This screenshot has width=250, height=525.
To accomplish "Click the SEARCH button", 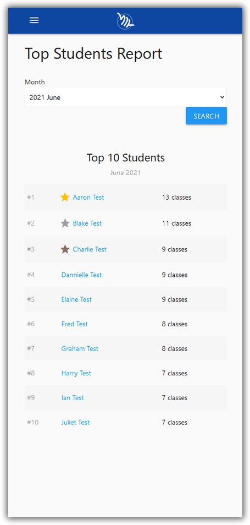I will point(206,116).
